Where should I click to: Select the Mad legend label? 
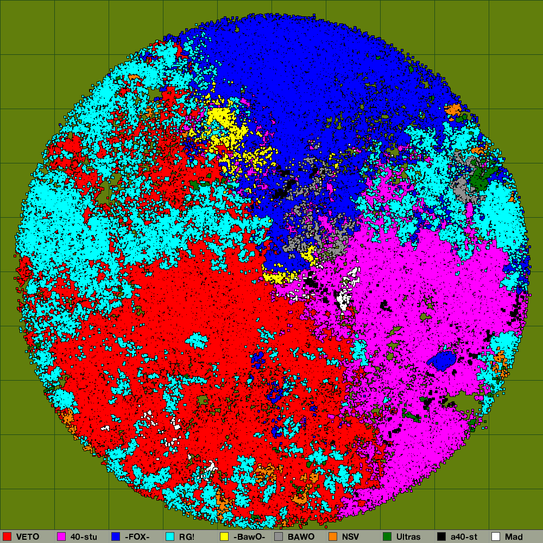tap(514, 537)
